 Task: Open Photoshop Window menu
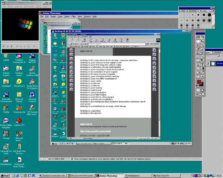(87, 17)
